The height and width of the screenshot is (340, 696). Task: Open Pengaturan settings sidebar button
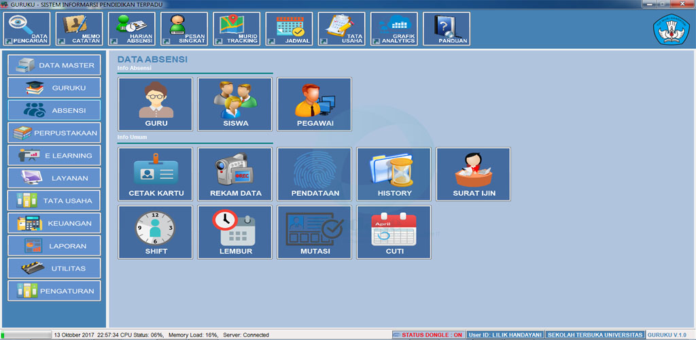pos(54,290)
